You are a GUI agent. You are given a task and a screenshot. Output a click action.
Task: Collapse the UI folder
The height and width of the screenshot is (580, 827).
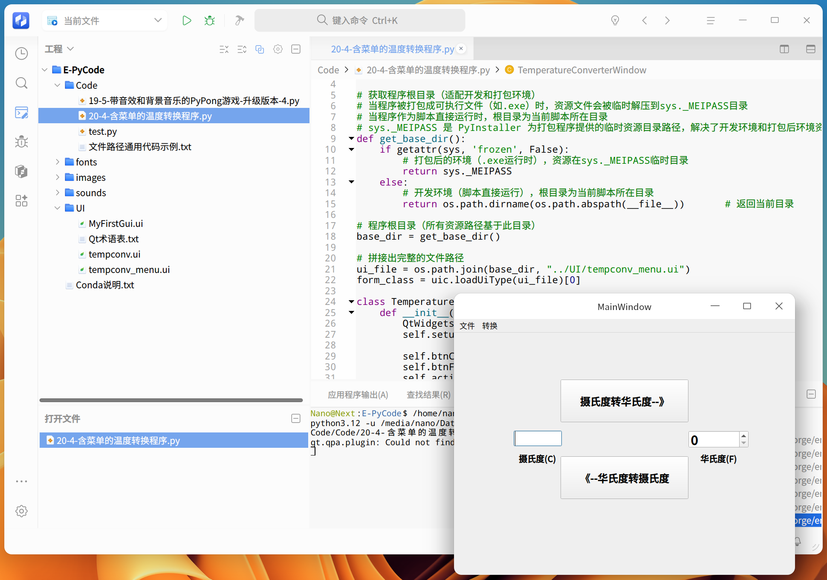58,208
